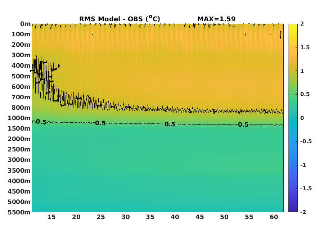Click the colorbar tick label "1"
The height and width of the screenshot is (236, 315).
pos(302,71)
